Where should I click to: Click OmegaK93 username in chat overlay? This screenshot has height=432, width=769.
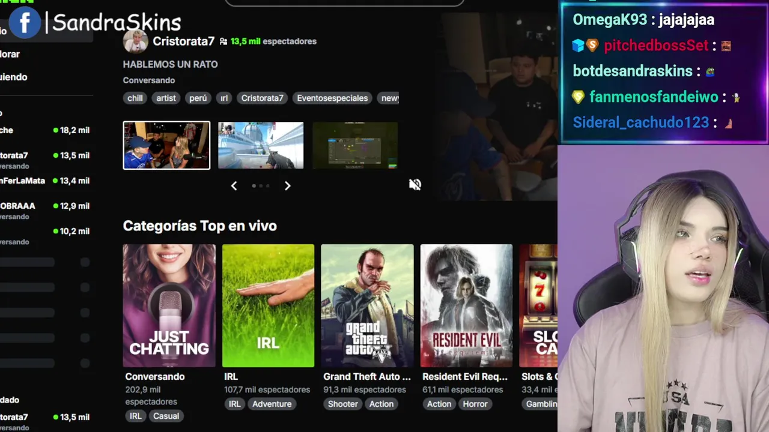point(610,19)
